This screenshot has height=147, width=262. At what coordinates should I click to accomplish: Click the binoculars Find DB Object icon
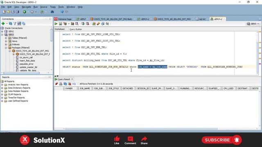[x=52, y=12]
